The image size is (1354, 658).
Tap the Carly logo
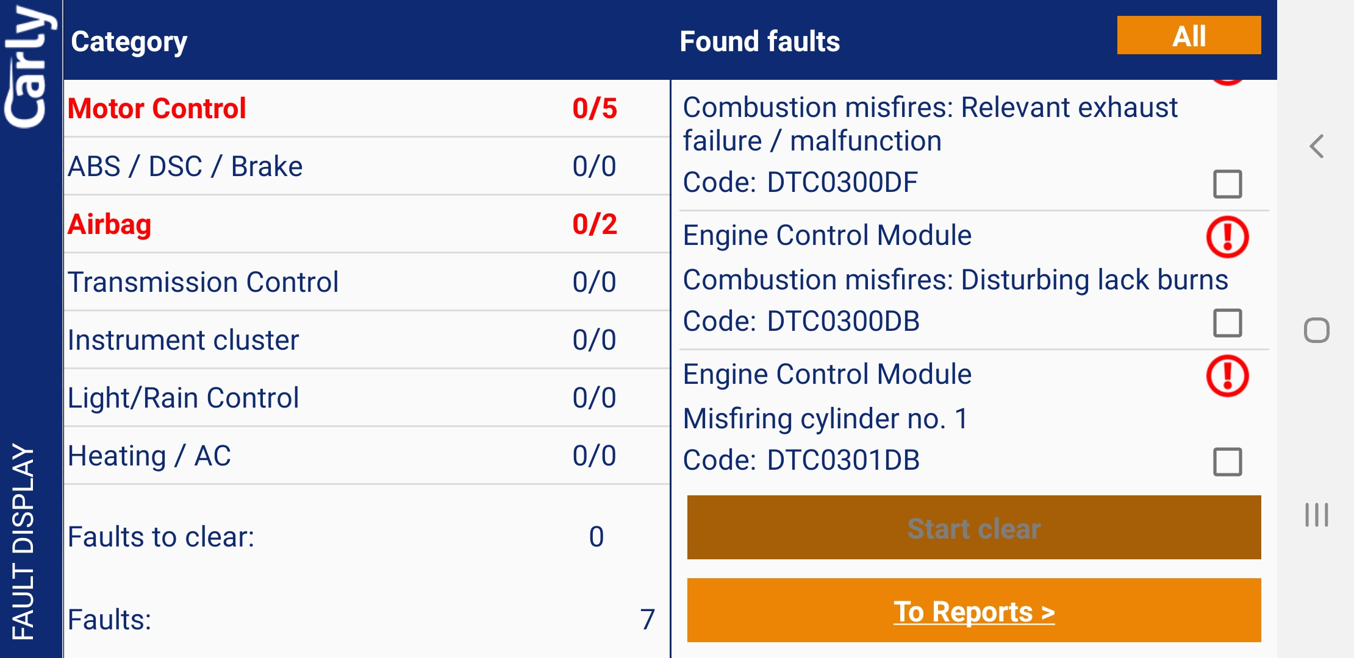point(29,67)
